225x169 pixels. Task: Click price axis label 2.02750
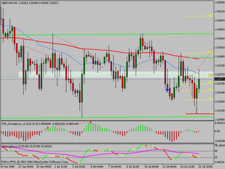click(220, 75)
